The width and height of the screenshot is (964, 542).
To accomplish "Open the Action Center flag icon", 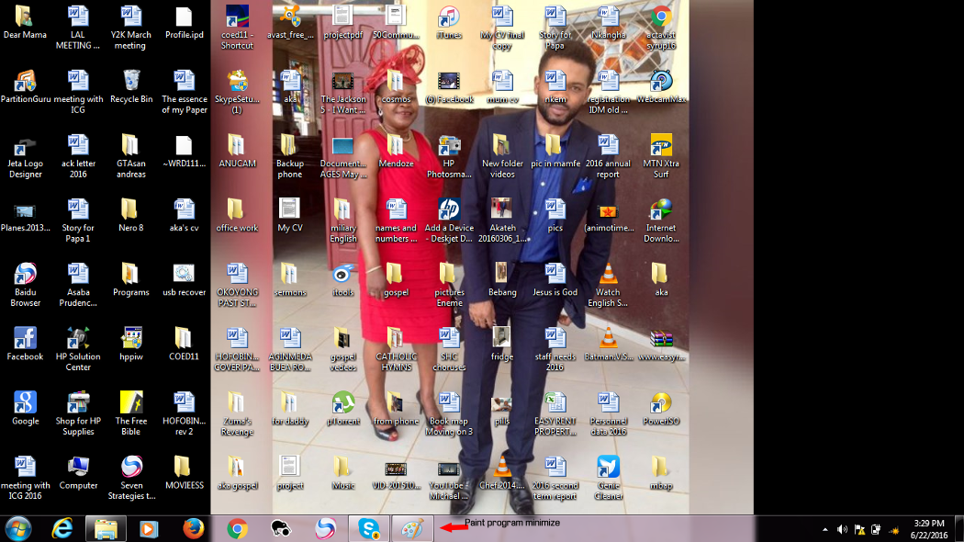I will (x=859, y=529).
